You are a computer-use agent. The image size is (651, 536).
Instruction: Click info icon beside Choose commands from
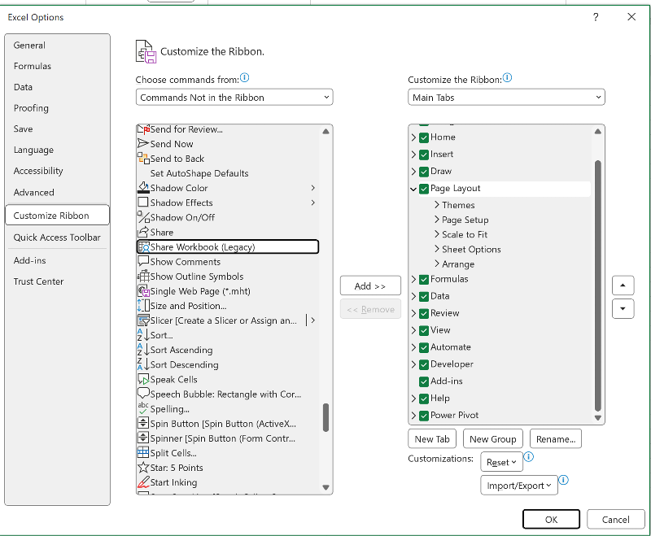click(245, 77)
